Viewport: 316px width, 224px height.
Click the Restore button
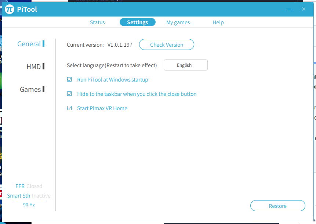point(278,206)
